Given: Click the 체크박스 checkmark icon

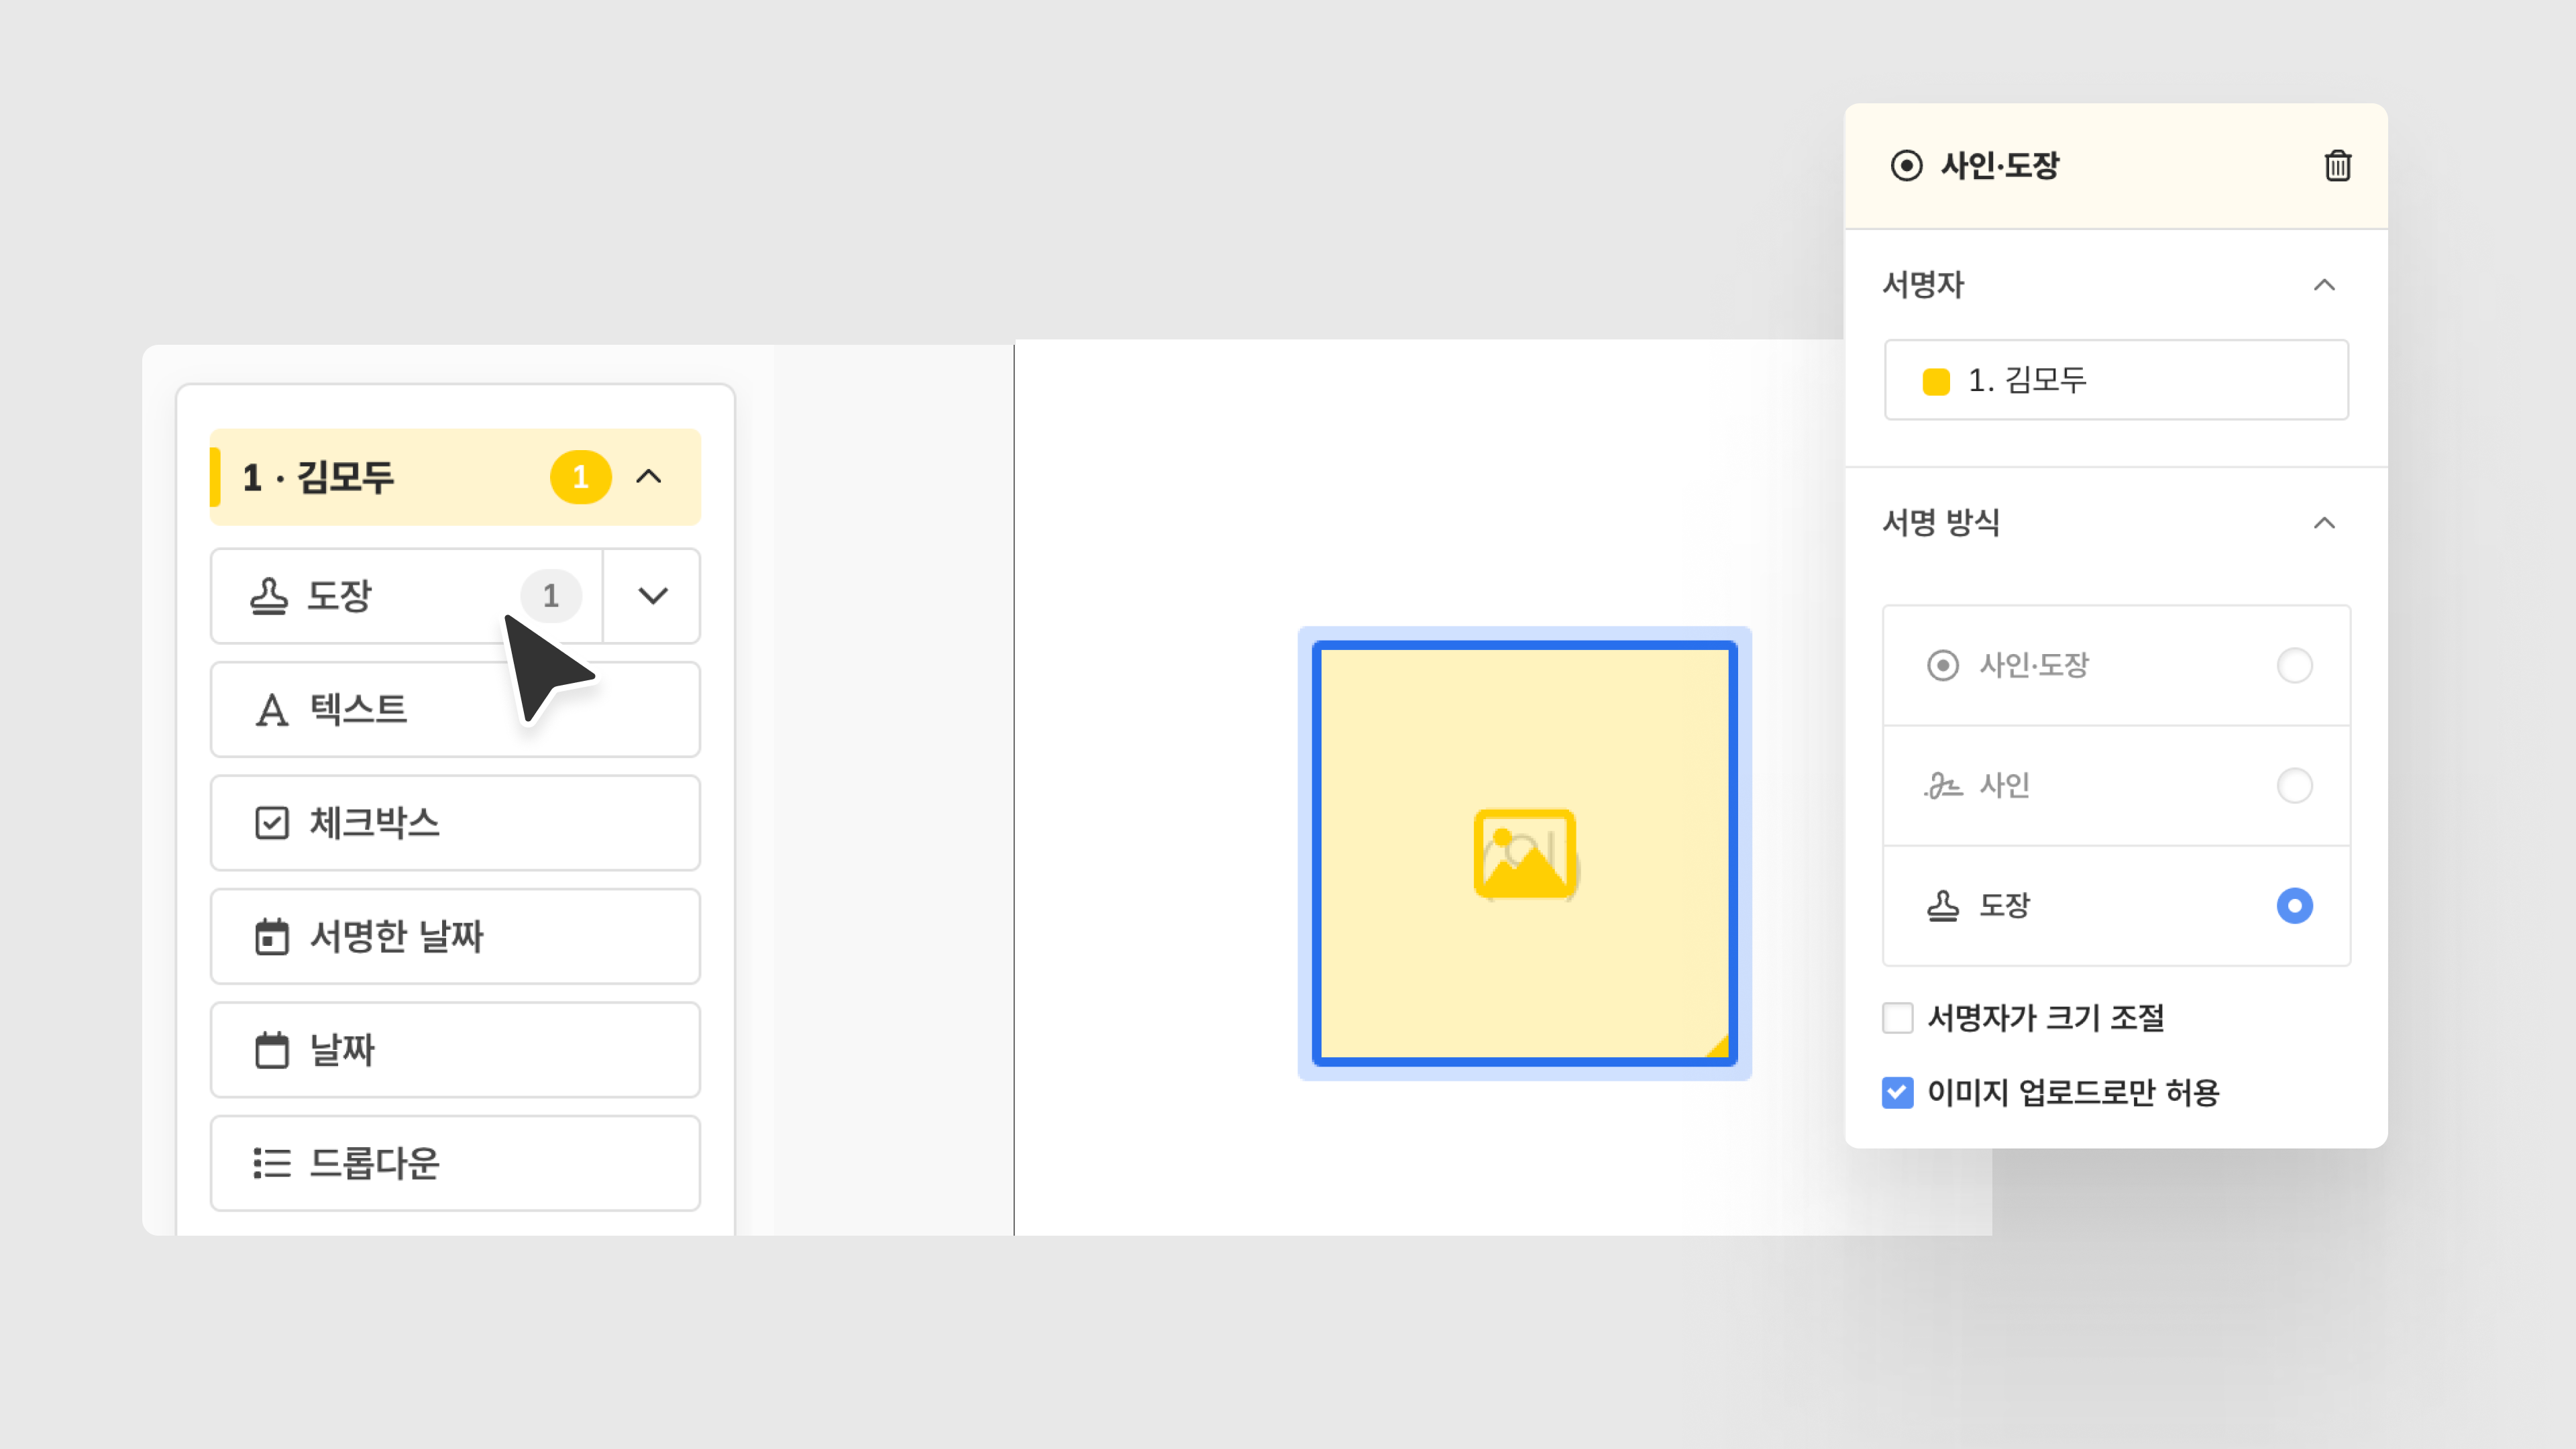Looking at the screenshot, I should [271, 823].
